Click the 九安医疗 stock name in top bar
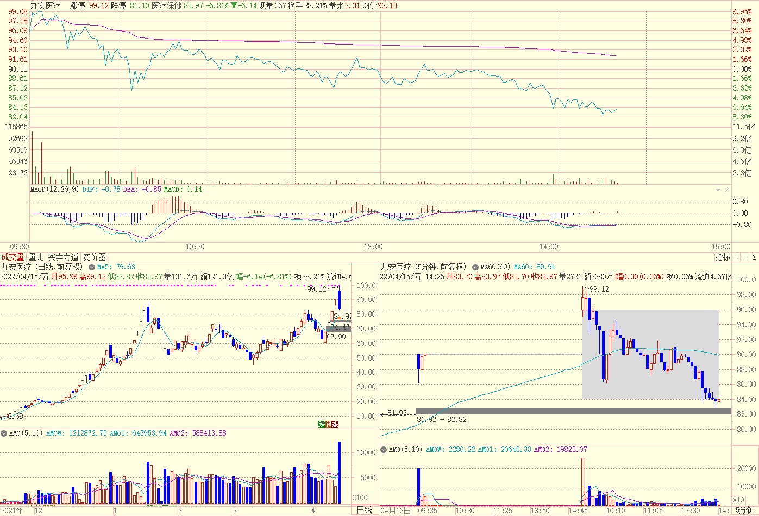The height and width of the screenshot is (516, 759). [x=45, y=5]
